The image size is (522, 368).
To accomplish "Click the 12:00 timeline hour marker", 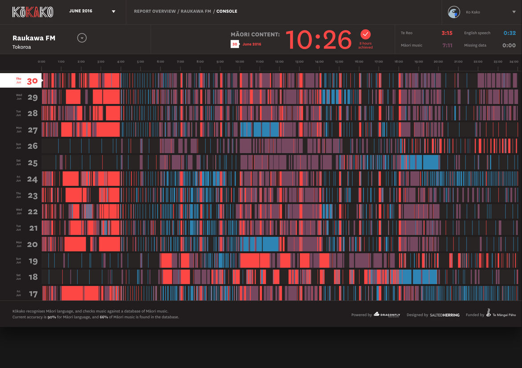I will pyautogui.click(x=279, y=61).
